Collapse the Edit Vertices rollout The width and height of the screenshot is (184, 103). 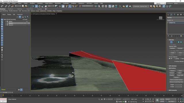(172, 68)
